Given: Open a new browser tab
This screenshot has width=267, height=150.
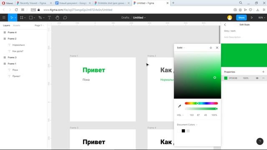Looking at the screenshot, I should pyautogui.click(x=173, y=3).
